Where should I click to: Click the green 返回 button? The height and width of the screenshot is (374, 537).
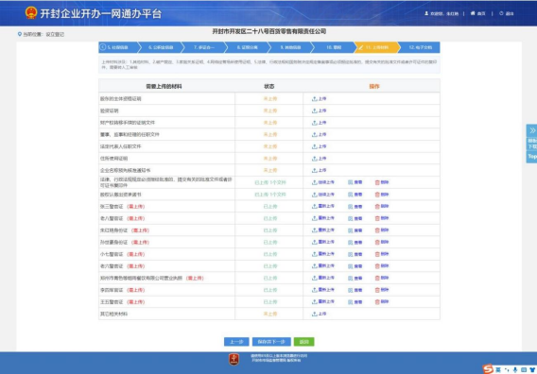click(303, 342)
